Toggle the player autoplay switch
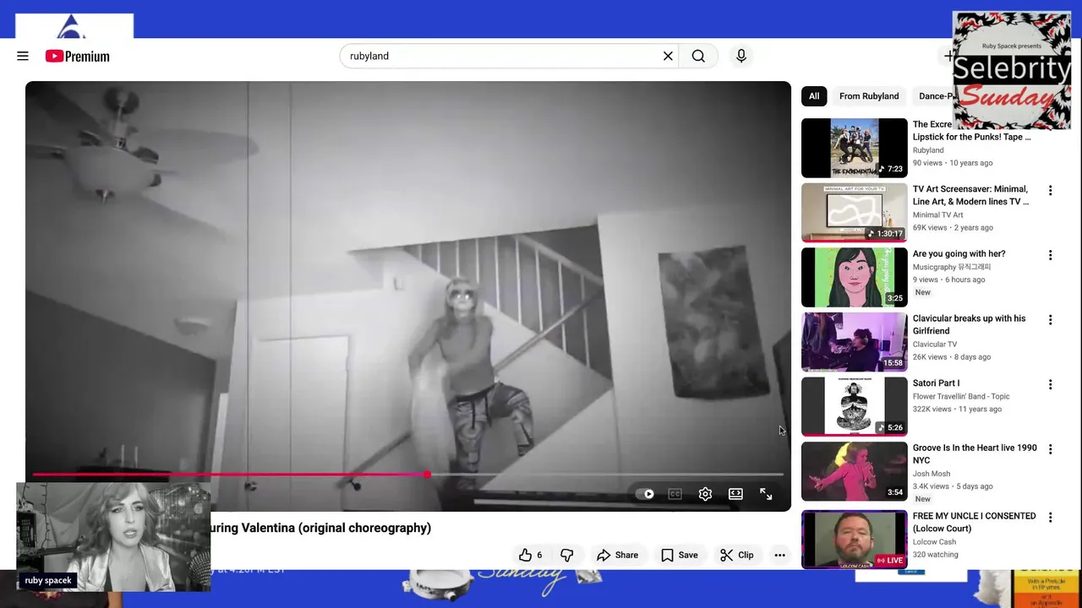Viewport: 1082px width, 608px height. click(645, 494)
